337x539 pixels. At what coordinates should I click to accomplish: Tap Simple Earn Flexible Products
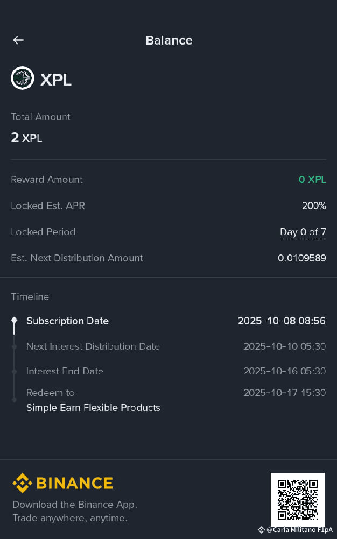93,408
